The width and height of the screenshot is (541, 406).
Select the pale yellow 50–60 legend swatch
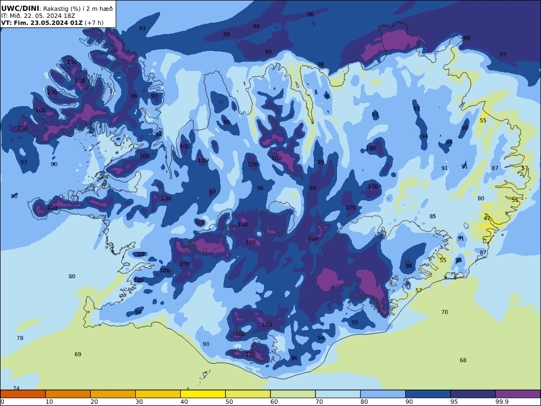pos(248,394)
